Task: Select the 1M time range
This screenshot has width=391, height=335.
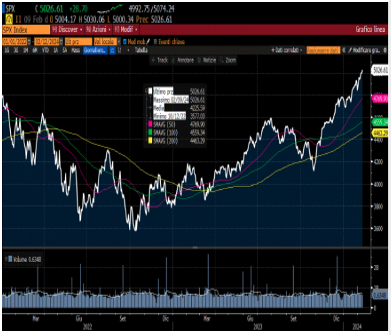Action: pos(25,50)
